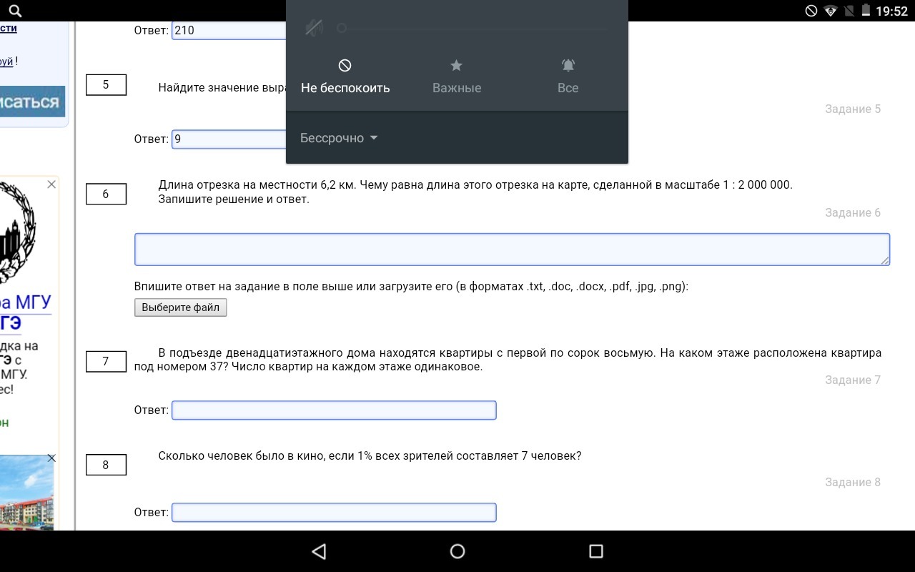915x572 pixels.
Task: Open the МГУ advertisement link in sidebar
Action: [26, 302]
